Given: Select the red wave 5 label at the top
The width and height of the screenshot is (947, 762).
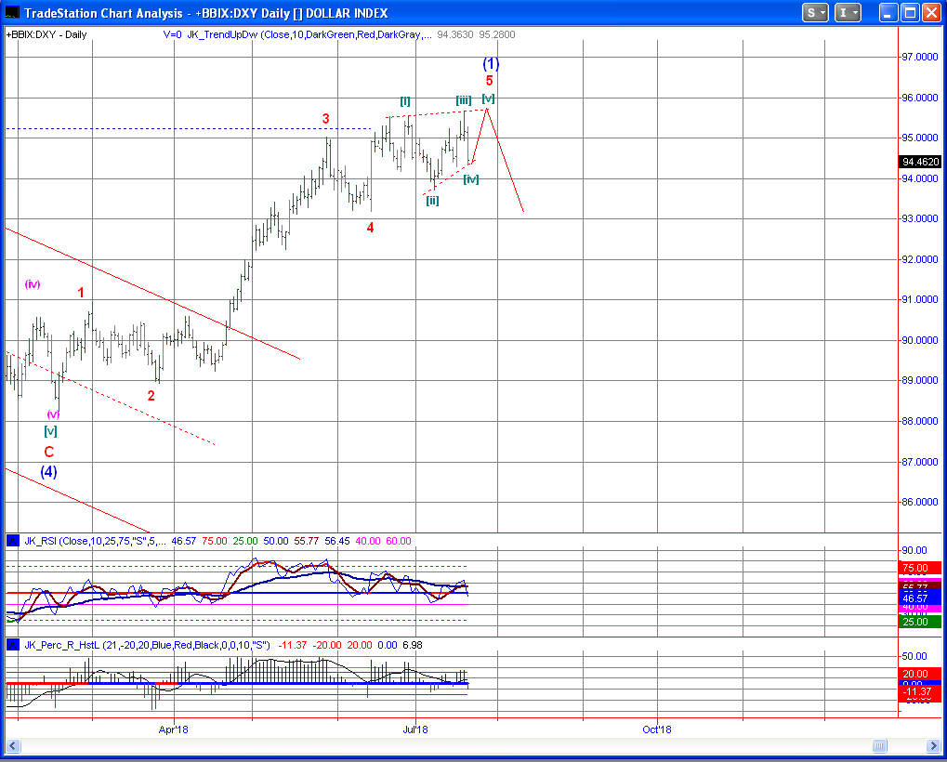Looking at the screenshot, I should coord(489,80).
